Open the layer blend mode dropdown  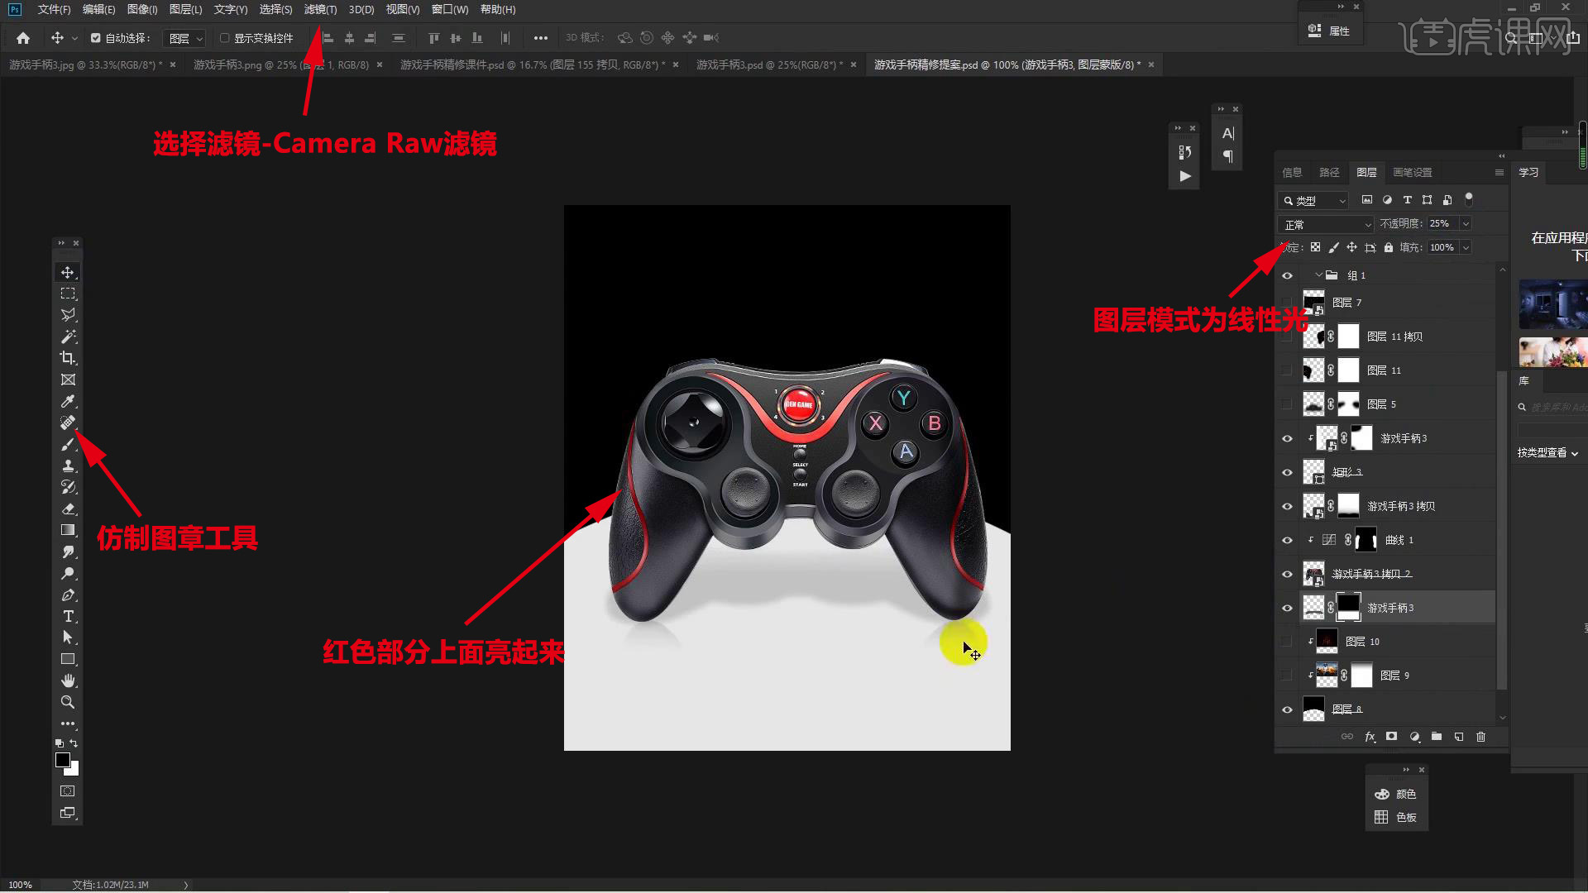[x=1326, y=224]
